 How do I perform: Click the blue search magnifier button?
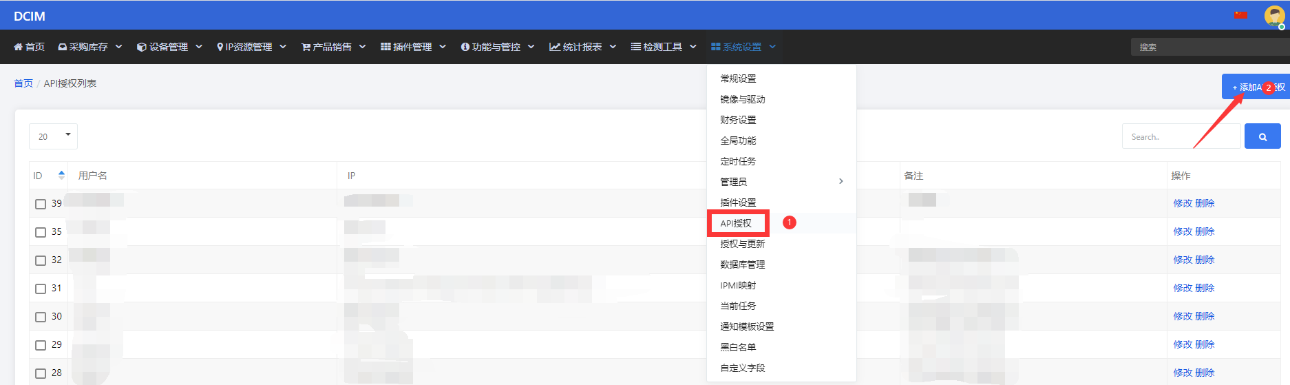click(x=1262, y=136)
